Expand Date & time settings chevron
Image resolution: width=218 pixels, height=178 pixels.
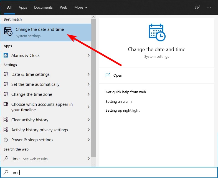(88, 74)
